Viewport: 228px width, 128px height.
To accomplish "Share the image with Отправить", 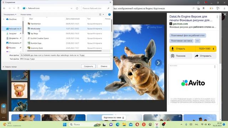I will [205, 56].
